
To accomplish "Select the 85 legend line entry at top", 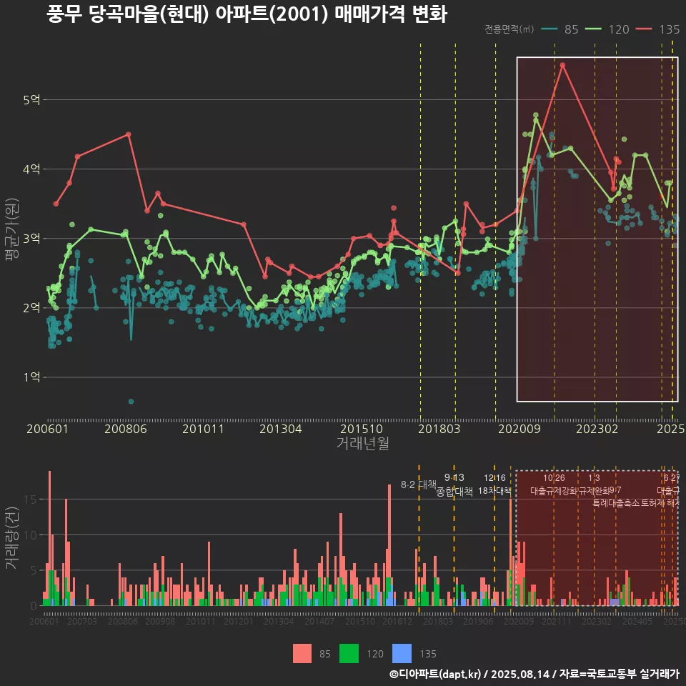I will pos(560,29).
